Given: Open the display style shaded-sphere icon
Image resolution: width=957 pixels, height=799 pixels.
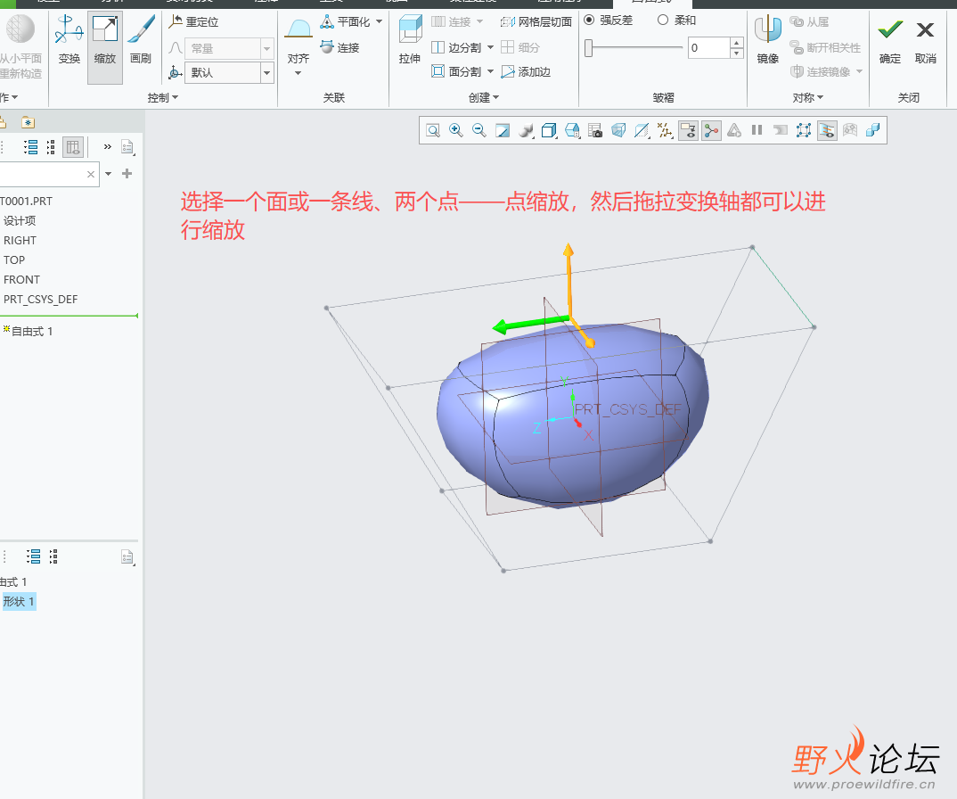Looking at the screenshot, I should point(526,130).
